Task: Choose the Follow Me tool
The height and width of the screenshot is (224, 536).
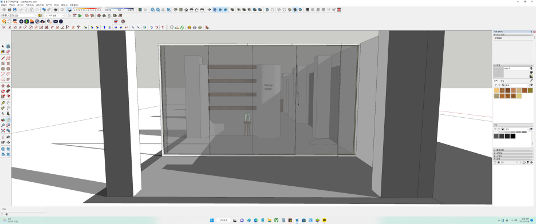Action: point(8,91)
